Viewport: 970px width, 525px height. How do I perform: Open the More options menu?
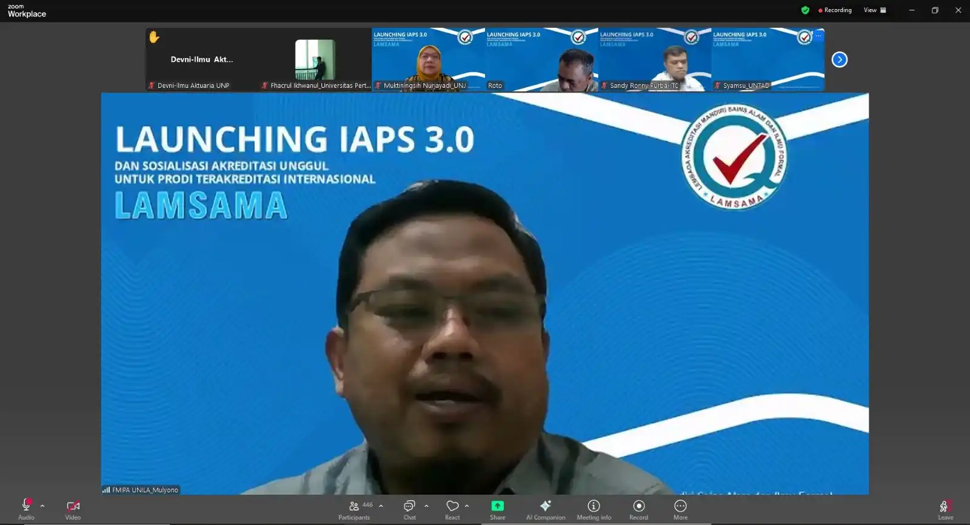point(680,509)
